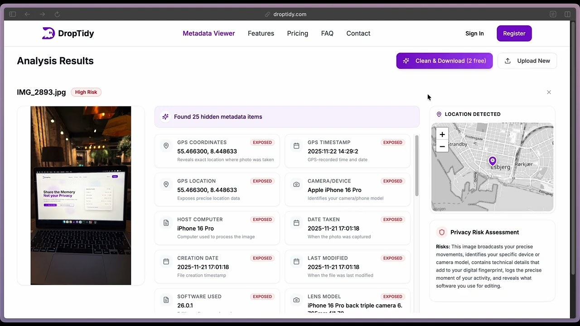Image resolution: width=580 pixels, height=326 pixels.
Task: Select the purple map marker near Esbjerg
Action: 493,161
